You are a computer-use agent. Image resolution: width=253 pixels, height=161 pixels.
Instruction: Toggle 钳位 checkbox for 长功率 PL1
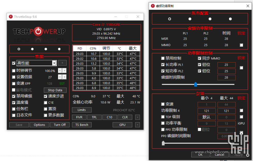click(x=199, y=65)
